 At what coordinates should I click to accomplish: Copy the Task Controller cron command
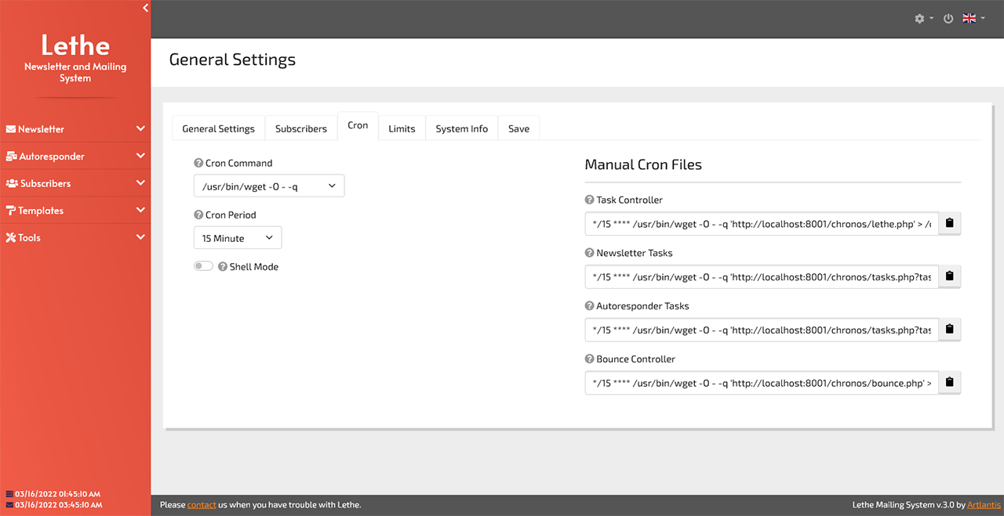[949, 223]
